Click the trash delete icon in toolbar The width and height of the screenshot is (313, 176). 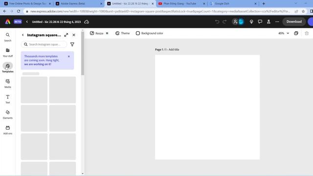[307, 33]
